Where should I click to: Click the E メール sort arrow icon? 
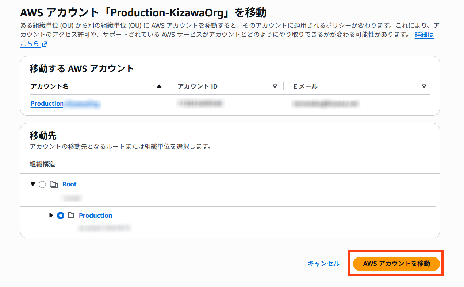click(x=424, y=86)
